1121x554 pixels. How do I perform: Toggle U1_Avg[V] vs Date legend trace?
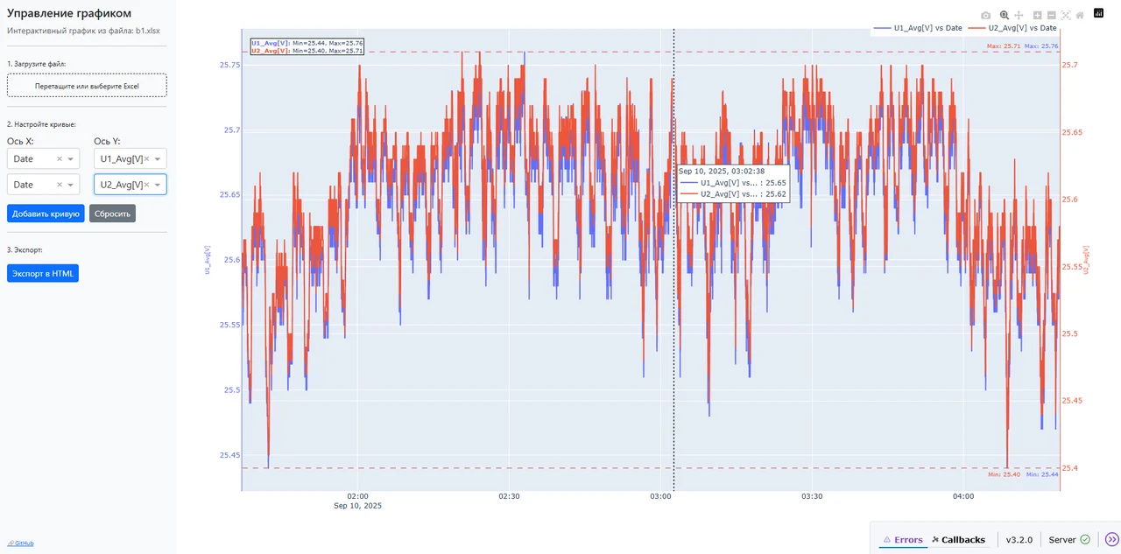point(917,28)
